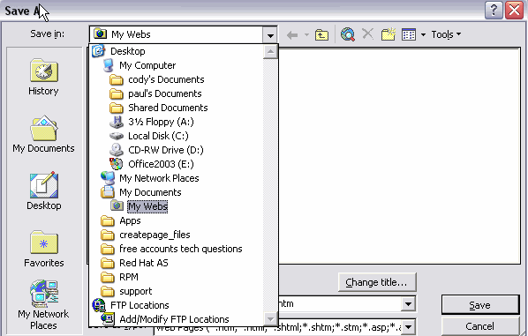Screen dimensions: 528x336
Task: Open Favorites in places bar
Action: 44,249
